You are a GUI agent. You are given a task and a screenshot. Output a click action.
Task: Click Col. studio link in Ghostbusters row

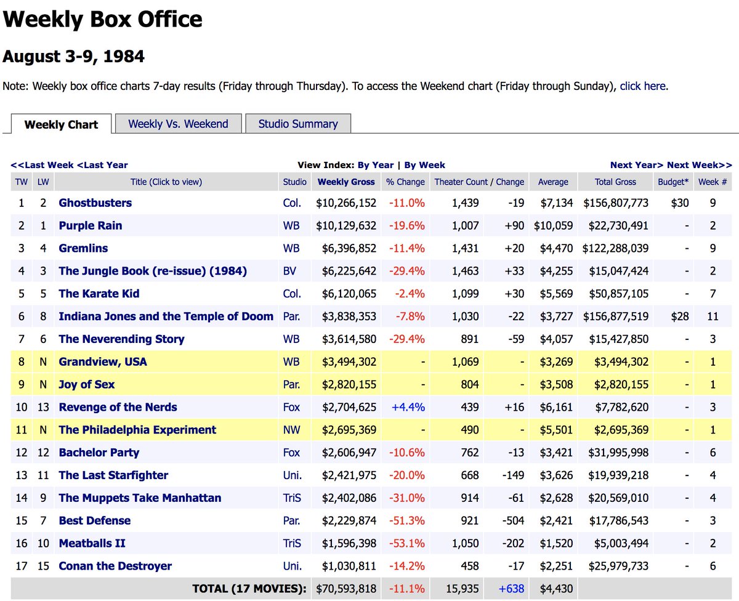pos(292,203)
